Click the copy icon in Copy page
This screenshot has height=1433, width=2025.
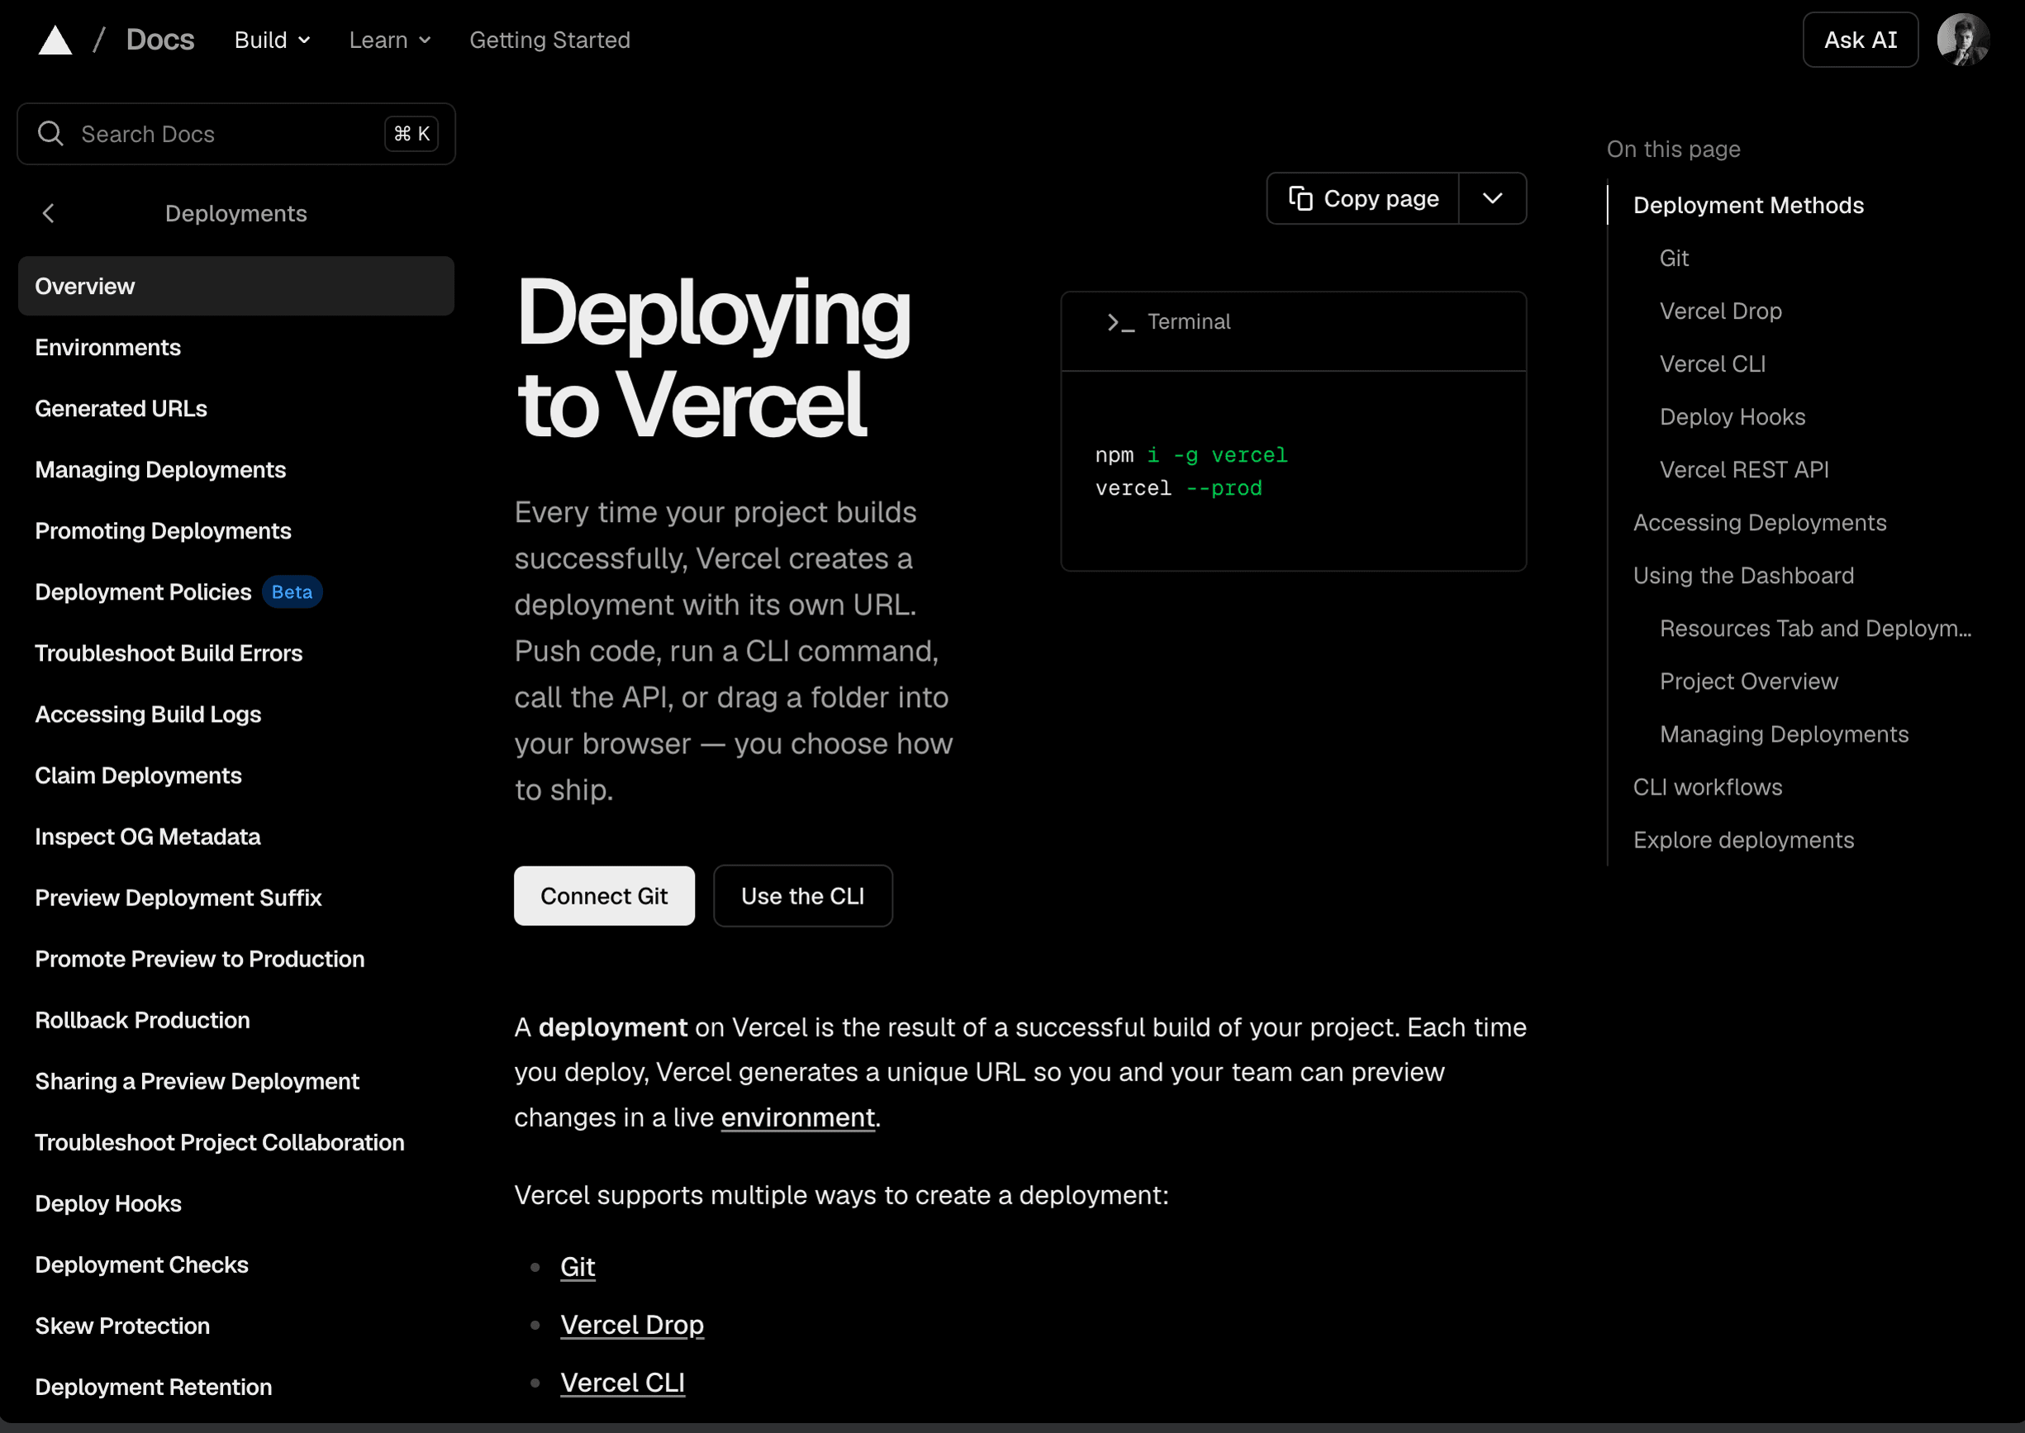(x=1300, y=198)
